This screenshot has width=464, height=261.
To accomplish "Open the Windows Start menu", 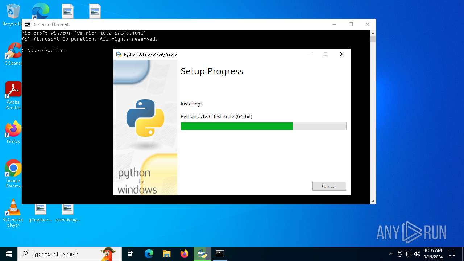I will pyautogui.click(x=9, y=254).
